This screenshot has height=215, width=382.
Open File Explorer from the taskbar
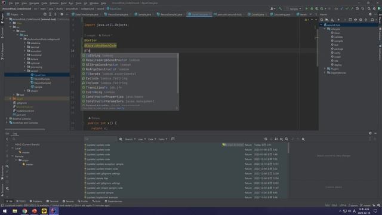(x=15, y=211)
